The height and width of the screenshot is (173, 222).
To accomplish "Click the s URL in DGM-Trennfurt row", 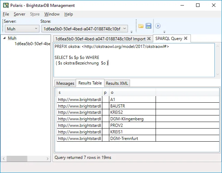I will tap(80, 138).
